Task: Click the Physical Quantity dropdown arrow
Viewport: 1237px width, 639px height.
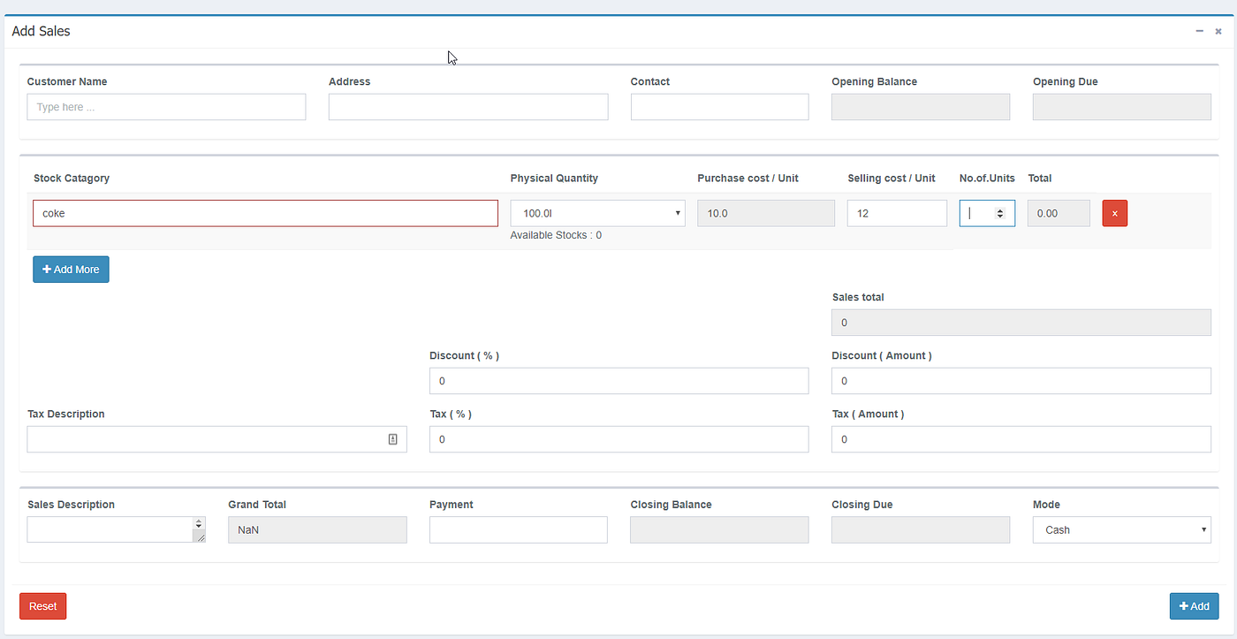Action: pos(676,213)
